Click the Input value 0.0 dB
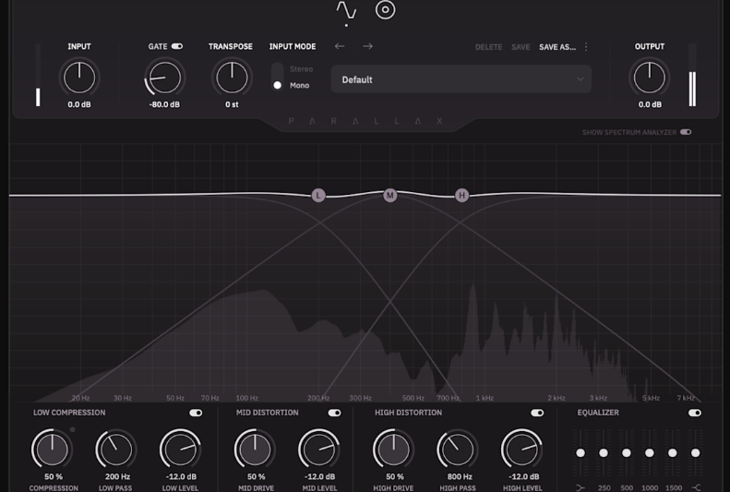 point(79,104)
